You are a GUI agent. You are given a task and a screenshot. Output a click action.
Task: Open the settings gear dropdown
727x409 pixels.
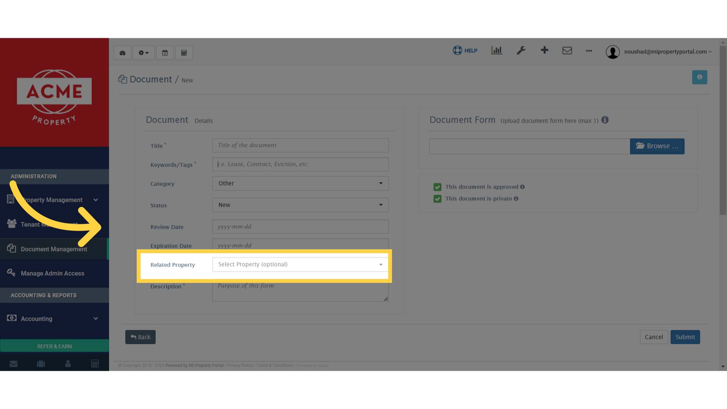pyautogui.click(x=144, y=53)
